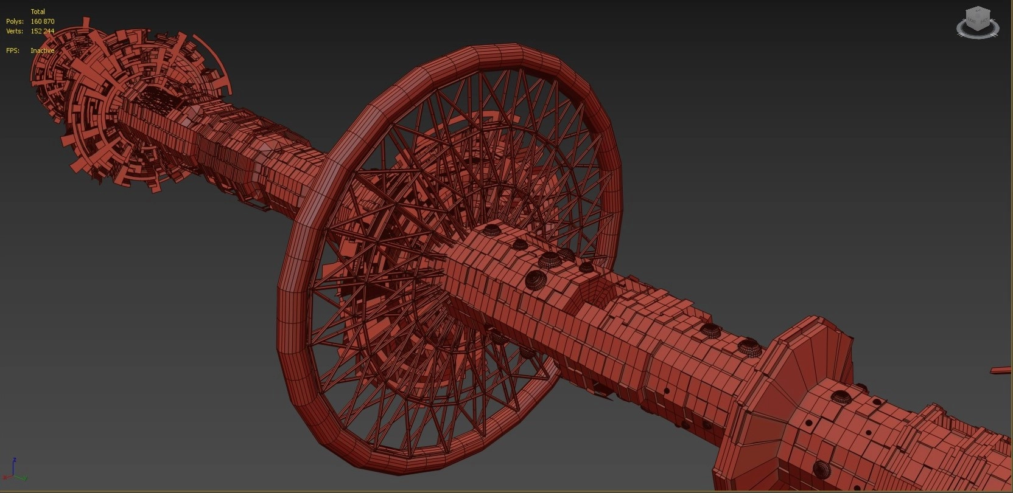Click the Polys label in viewport statistics
The image size is (1013, 493).
15,21
